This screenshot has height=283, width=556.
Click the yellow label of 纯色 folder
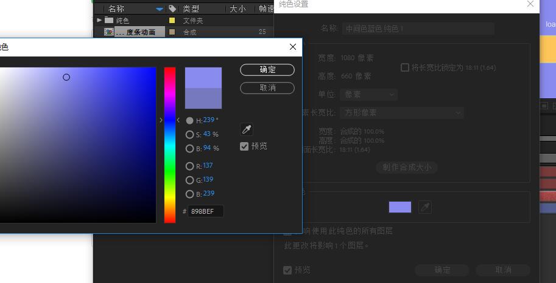[172, 21]
